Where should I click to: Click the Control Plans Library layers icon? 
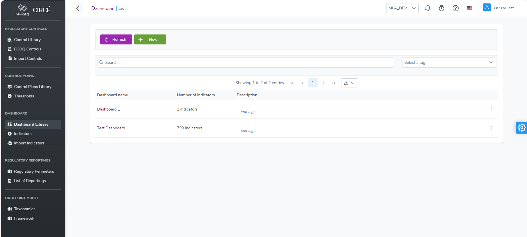[10, 87]
